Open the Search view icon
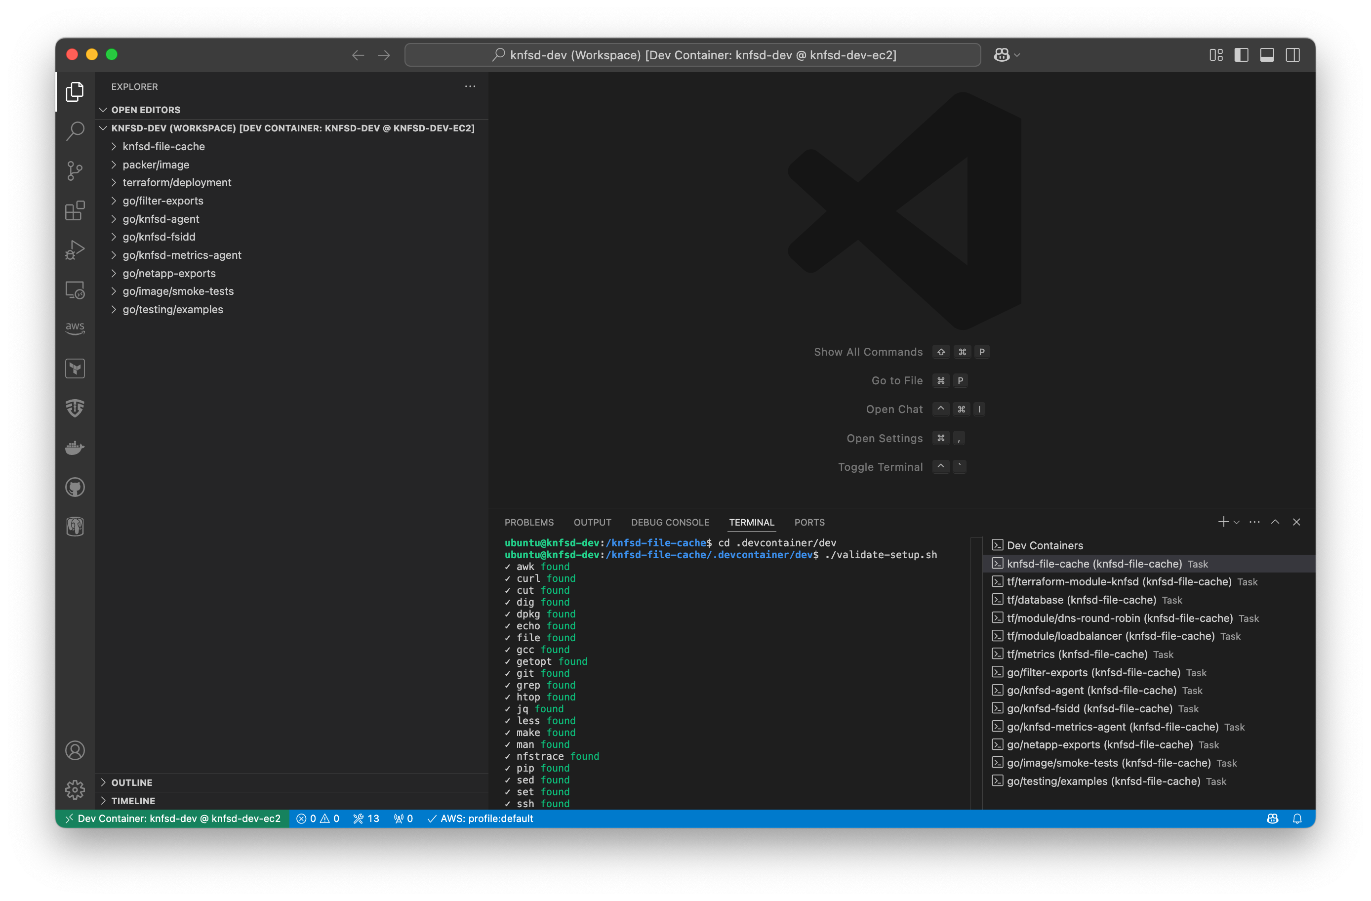 coord(75,131)
